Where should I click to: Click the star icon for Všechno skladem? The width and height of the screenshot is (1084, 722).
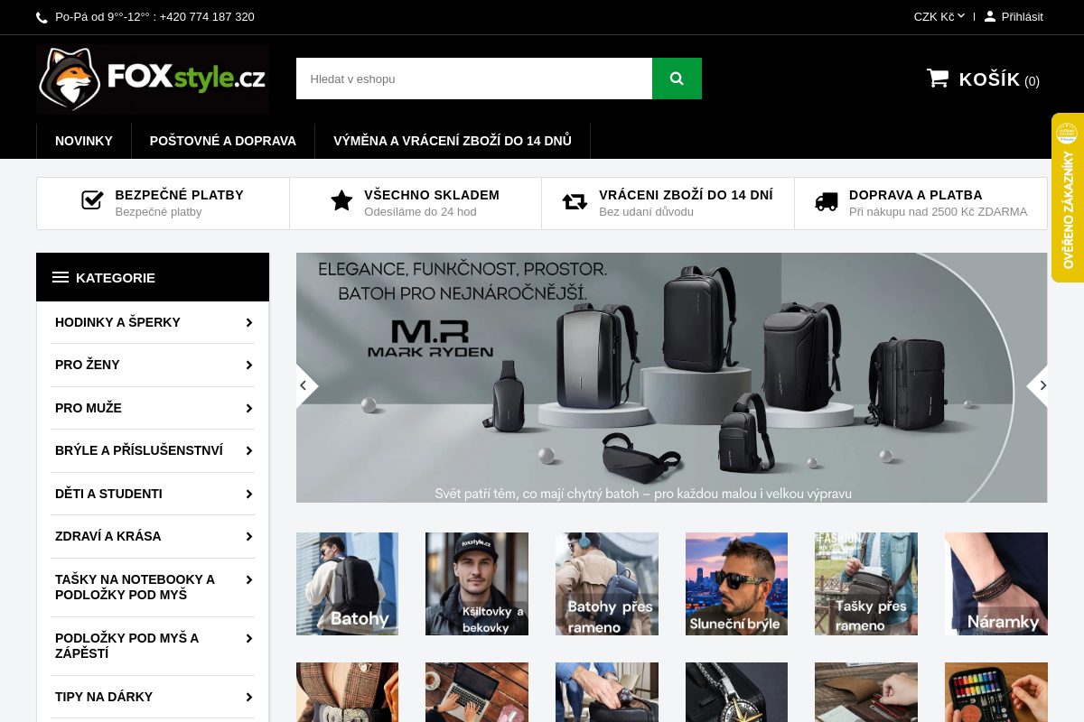click(341, 200)
